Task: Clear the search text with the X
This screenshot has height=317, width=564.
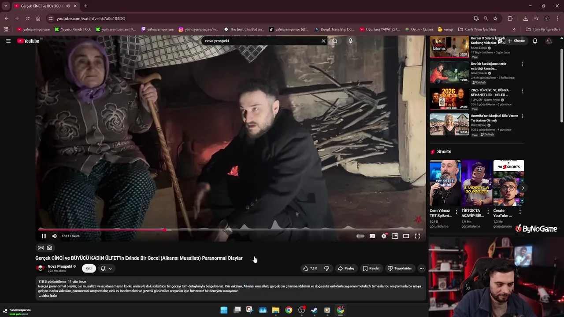Action: pos(323,41)
